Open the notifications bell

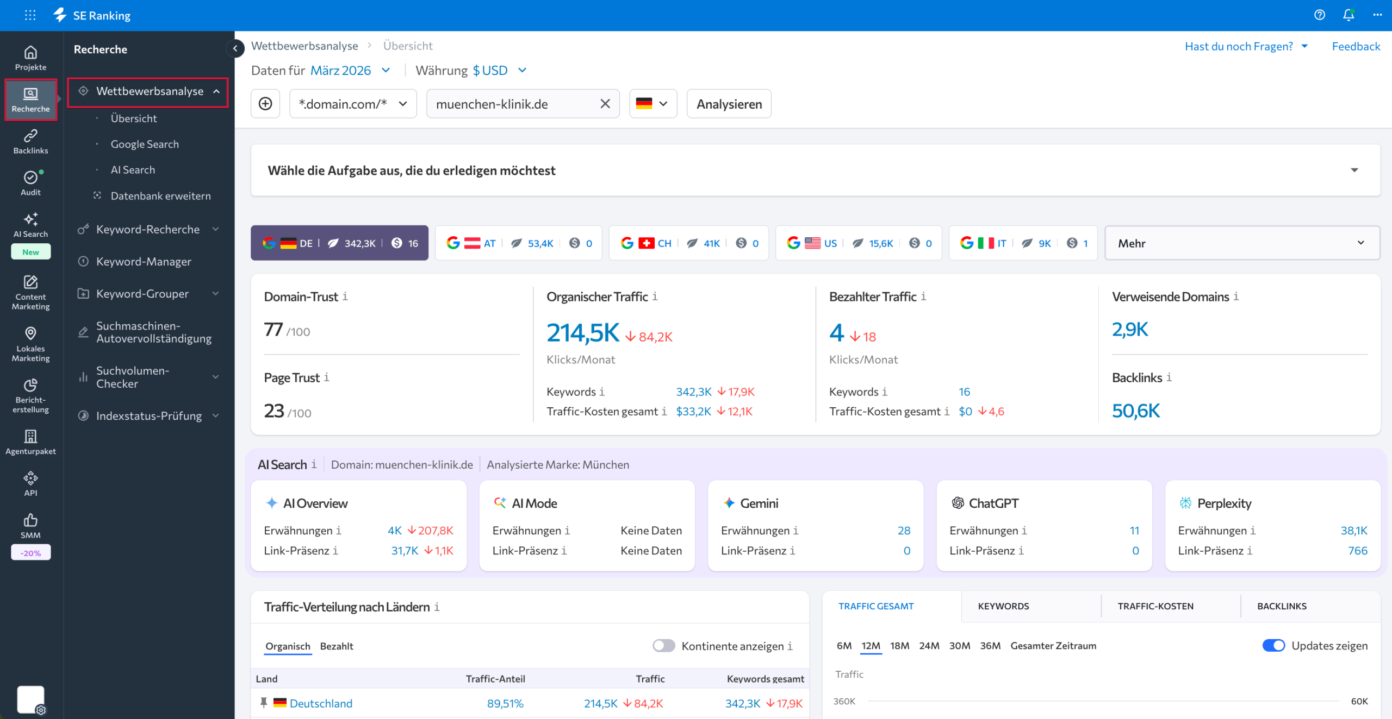point(1348,15)
